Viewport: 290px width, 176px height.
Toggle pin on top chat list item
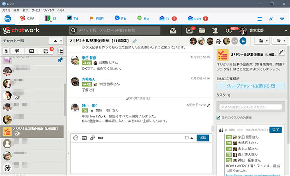pyautogui.click(x=60, y=60)
